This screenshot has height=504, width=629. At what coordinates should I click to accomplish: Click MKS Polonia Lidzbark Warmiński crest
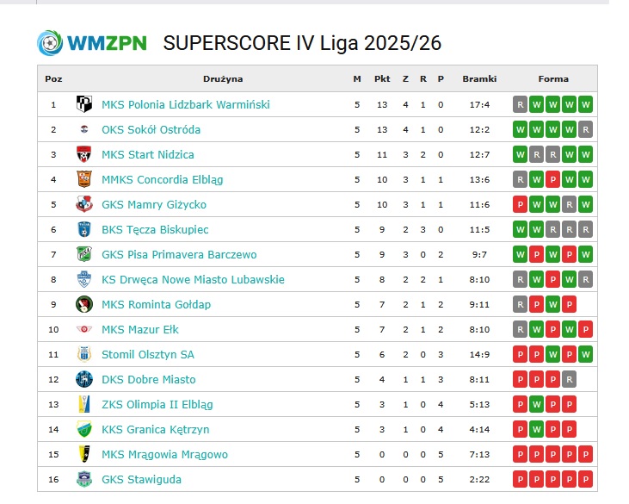pyautogui.click(x=84, y=104)
